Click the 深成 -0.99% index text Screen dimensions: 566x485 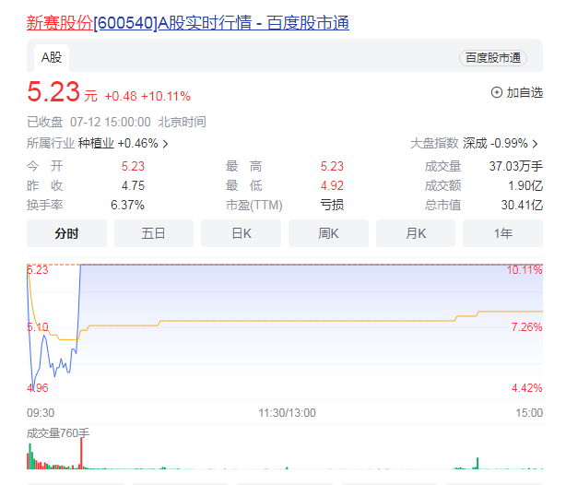click(x=495, y=144)
